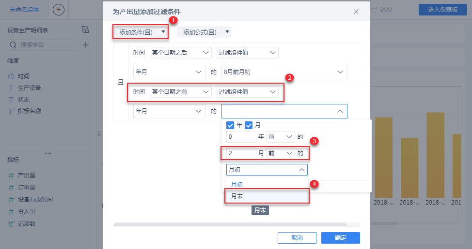Click the dialog's horizontal scrollbar
472x249 pixels.
[230, 225]
